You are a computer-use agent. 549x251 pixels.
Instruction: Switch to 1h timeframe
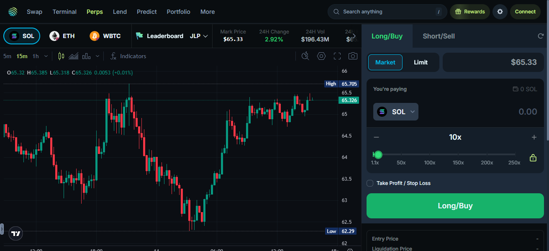point(36,56)
